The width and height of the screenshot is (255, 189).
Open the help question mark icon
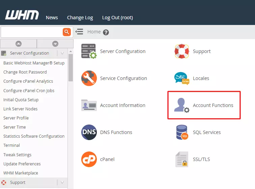click(106, 32)
